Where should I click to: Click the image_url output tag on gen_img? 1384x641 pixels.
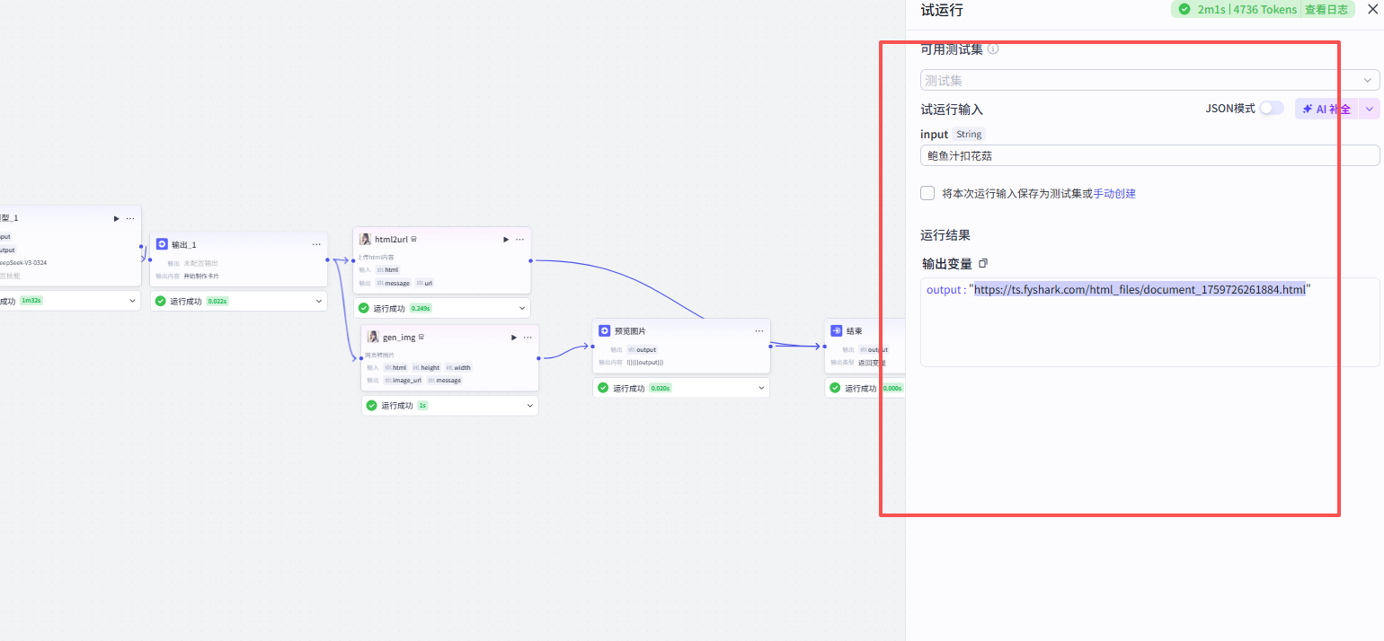(x=404, y=381)
